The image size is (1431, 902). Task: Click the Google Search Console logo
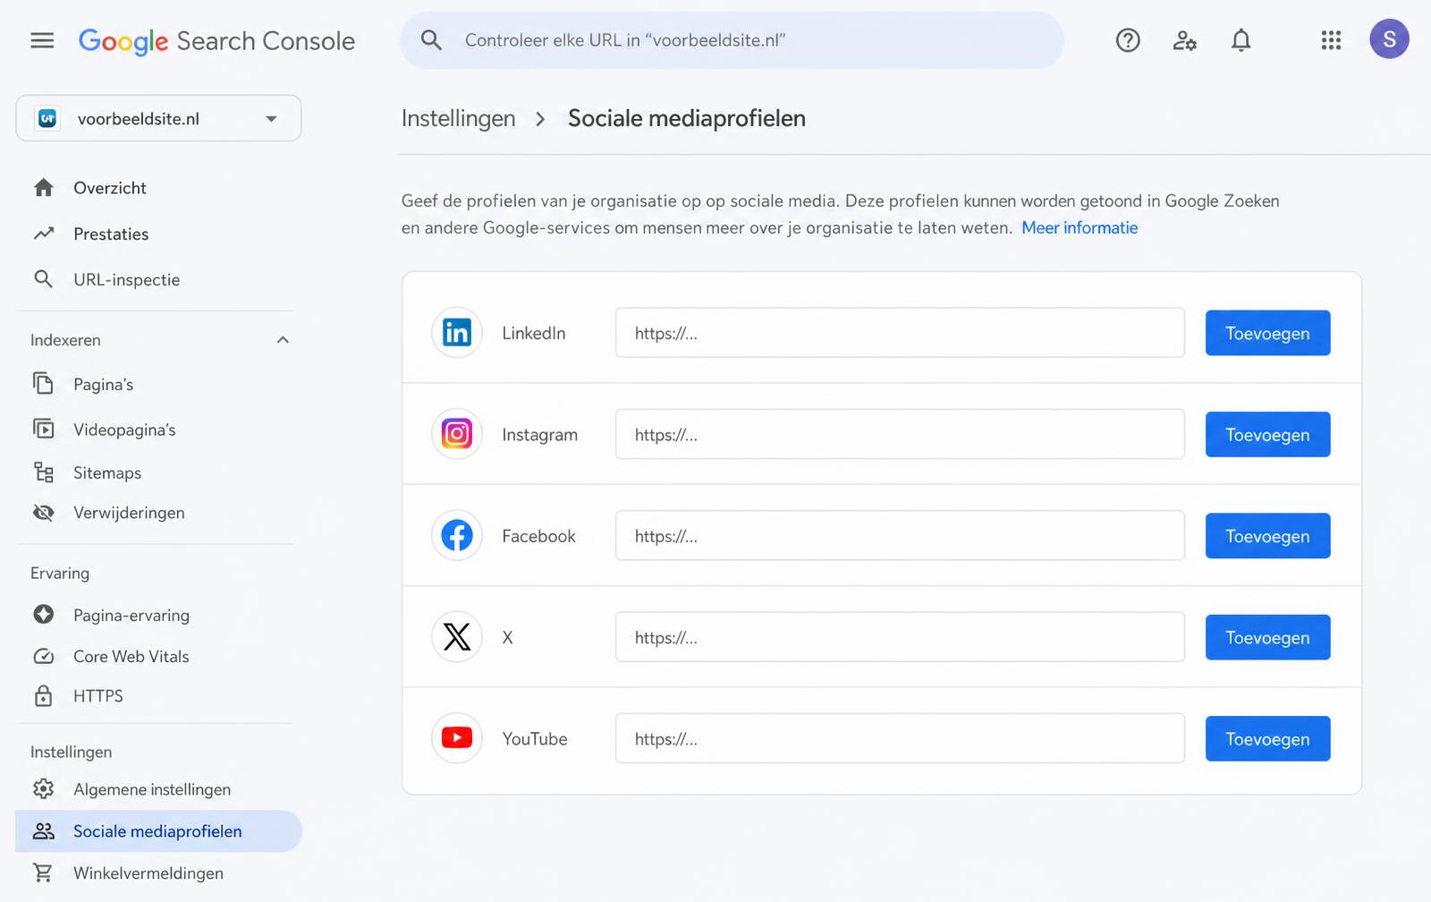point(216,41)
